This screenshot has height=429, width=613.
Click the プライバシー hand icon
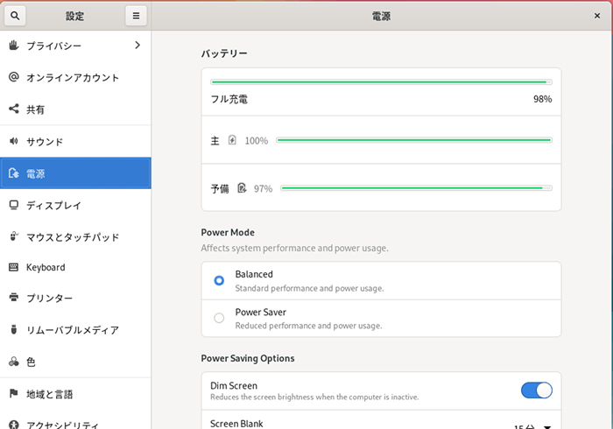(x=14, y=45)
